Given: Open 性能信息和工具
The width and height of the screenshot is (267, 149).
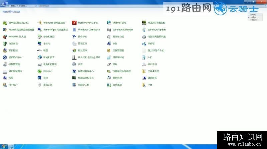Looking at the screenshot, I should [x=83, y=78].
